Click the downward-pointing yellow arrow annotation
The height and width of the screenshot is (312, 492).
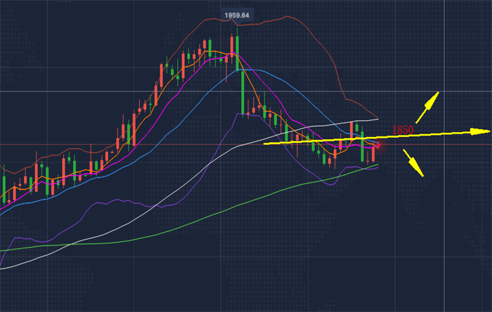413,163
